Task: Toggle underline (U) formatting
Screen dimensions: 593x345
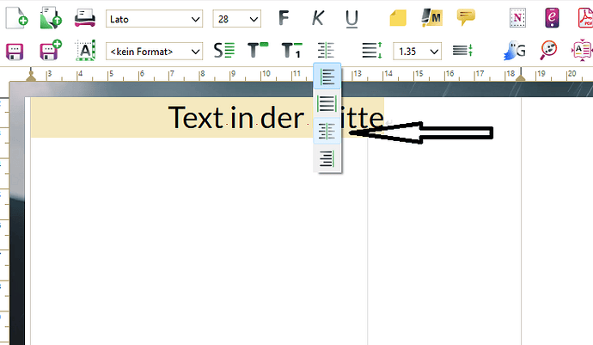Action: (x=352, y=19)
